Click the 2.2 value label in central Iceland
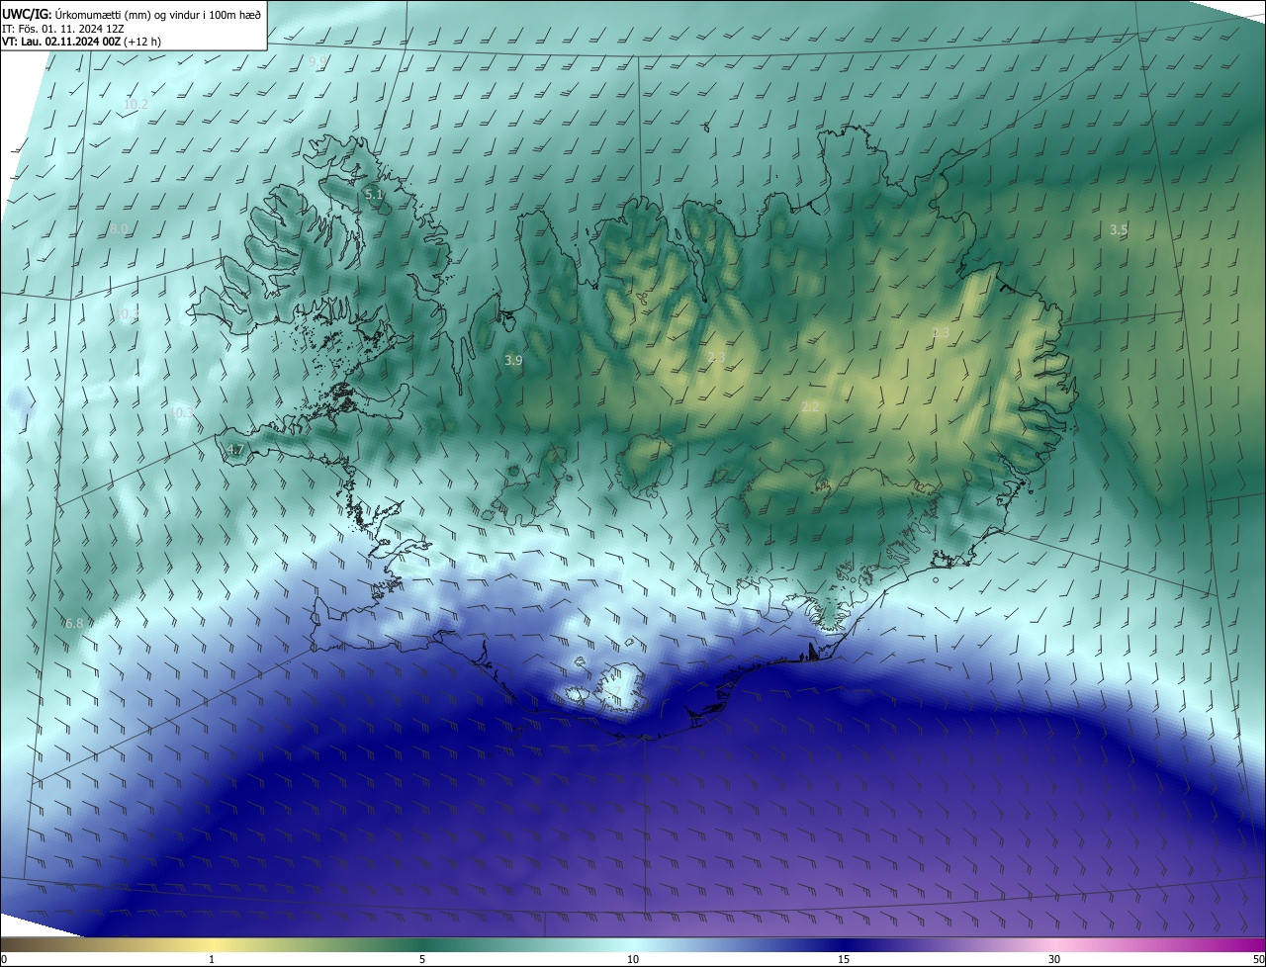Viewport: 1266px width, 967px height. click(x=810, y=406)
